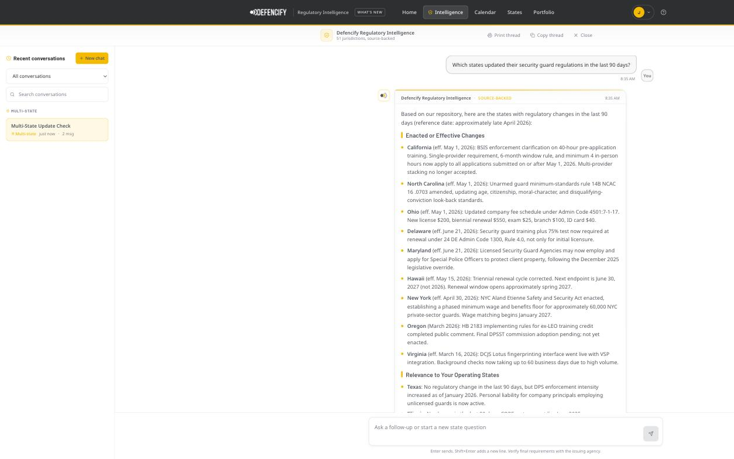Screen dimensions: 734x459
Task: Copy the thread to clipboard
Action: click(x=547, y=35)
